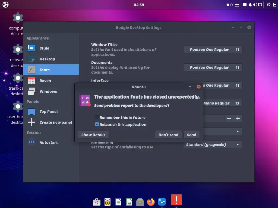Select the Style sidebar item
This screenshot has width=278, height=208.
51,48
